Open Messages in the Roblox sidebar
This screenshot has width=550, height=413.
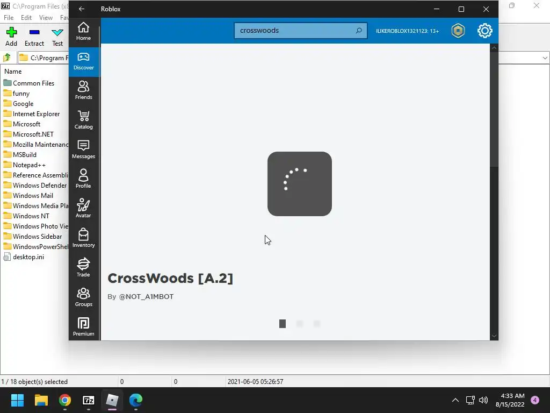click(x=83, y=149)
